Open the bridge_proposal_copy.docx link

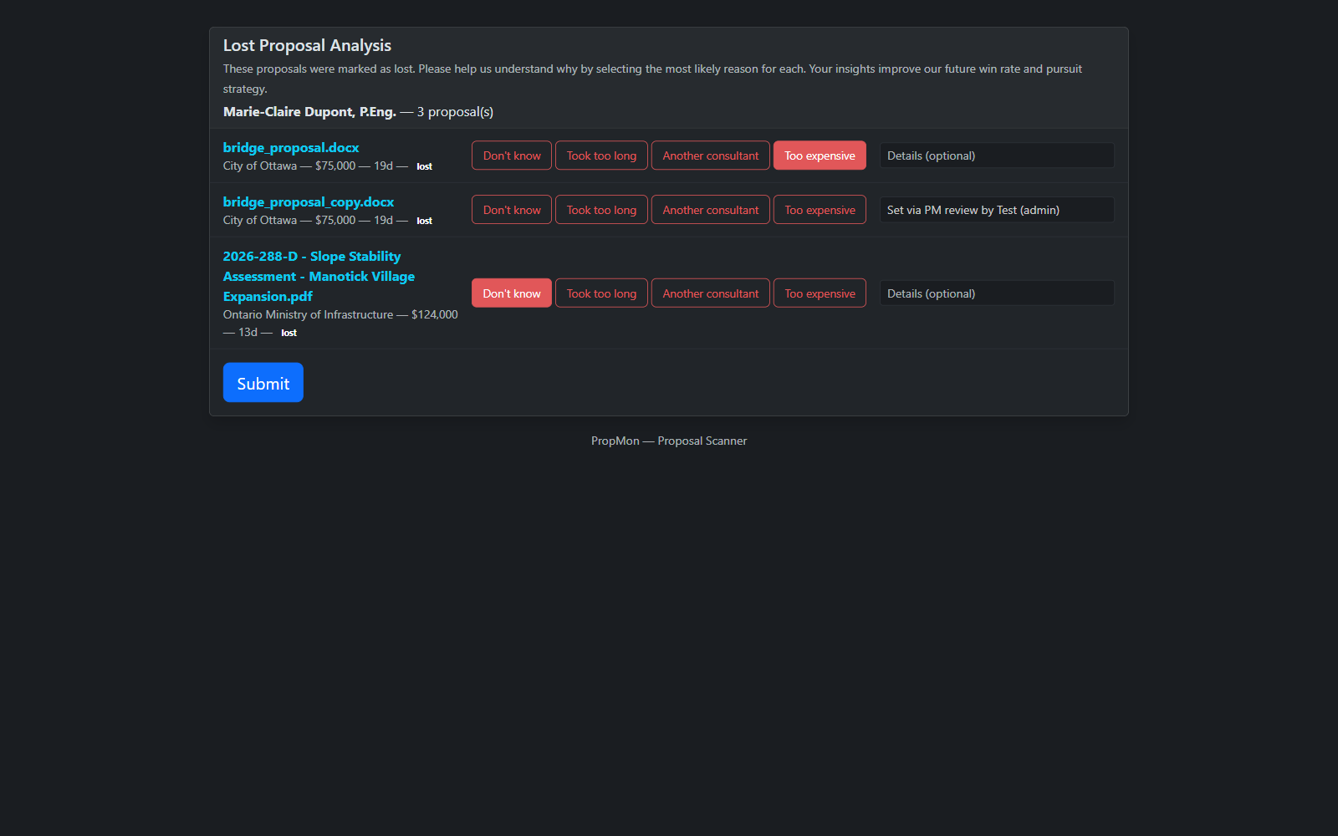[x=309, y=202]
